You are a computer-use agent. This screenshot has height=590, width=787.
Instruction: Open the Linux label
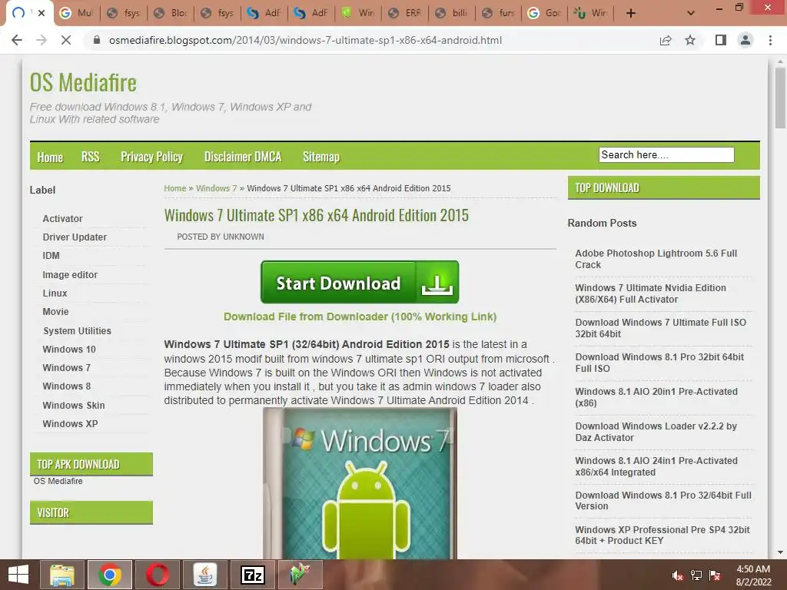pos(55,293)
